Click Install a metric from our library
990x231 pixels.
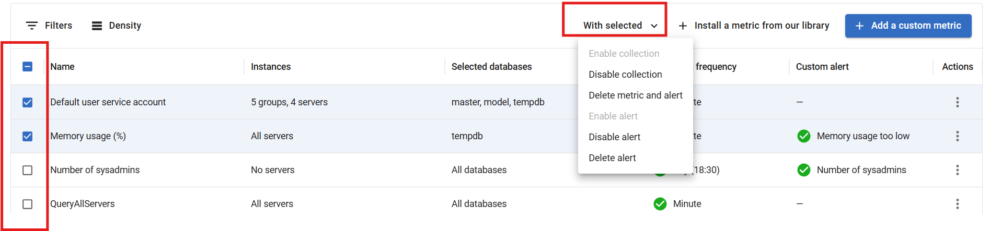(x=754, y=26)
